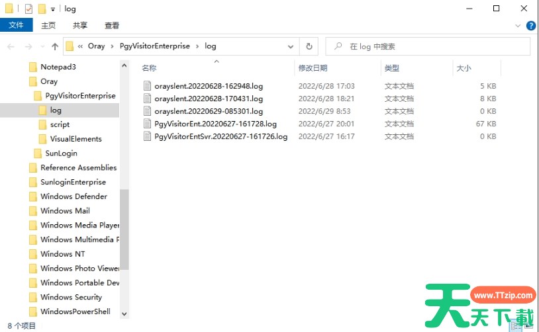Expand the breadcrumb chevron after PgyVisitorEnterprise
This screenshot has width=539, height=332.
(197, 46)
